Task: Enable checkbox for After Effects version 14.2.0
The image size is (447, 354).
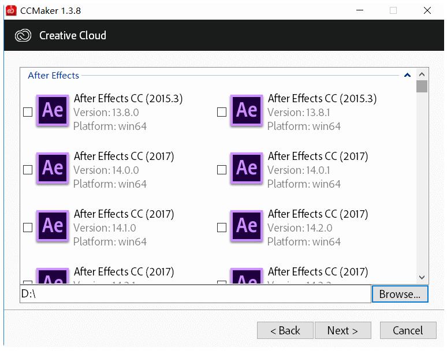Action: (222, 228)
